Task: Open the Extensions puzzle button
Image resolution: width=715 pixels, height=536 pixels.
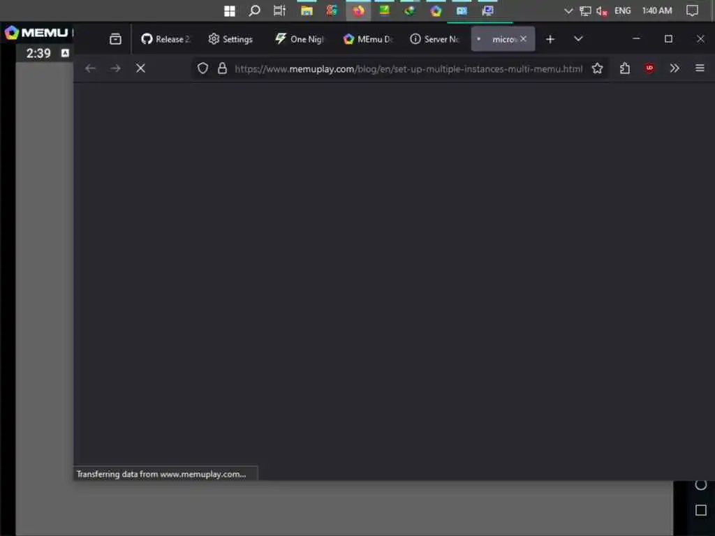Action: (x=625, y=68)
